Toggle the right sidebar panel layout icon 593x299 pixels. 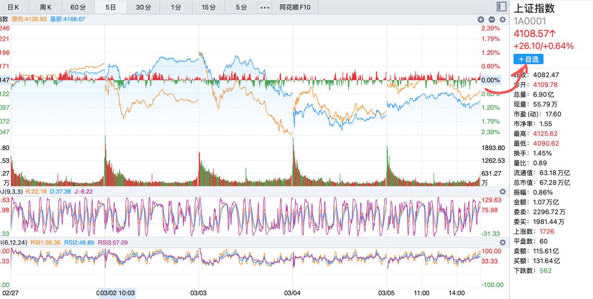[x=501, y=7]
